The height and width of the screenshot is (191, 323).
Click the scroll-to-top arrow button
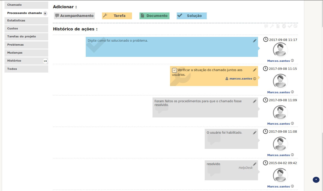tap(316, 180)
